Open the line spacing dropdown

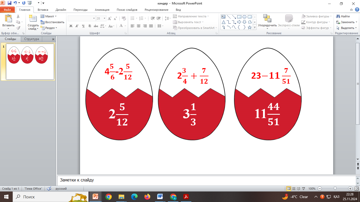pyautogui.click(x=168, y=18)
